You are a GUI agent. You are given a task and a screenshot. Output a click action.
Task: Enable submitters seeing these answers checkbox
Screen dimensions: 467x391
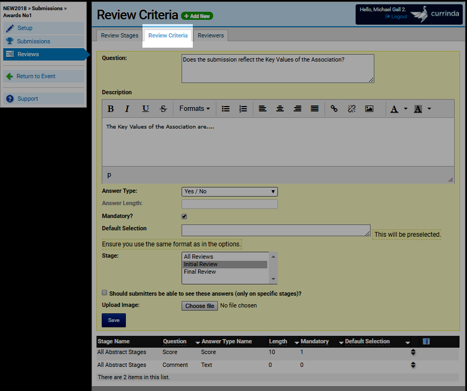pos(104,293)
